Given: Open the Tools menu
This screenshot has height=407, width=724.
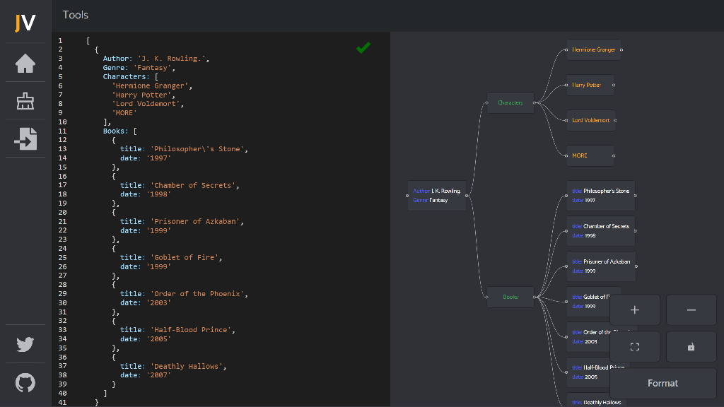Looking at the screenshot, I should 76,15.
